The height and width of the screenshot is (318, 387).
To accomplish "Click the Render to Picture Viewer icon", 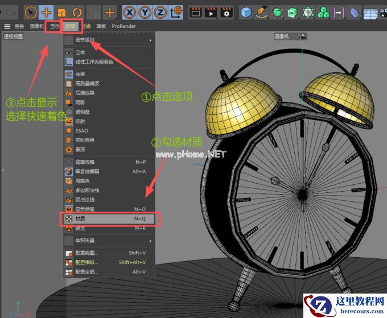I will click(x=211, y=12).
